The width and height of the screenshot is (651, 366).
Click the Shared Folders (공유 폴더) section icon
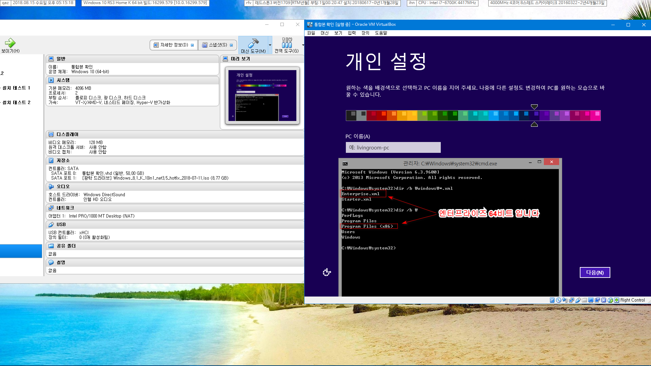click(x=51, y=246)
